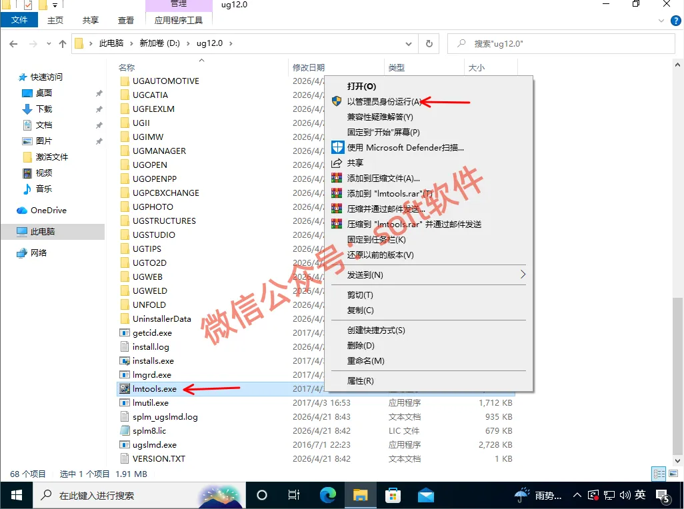The height and width of the screenshot is (509, 684).
Task: Open the notification center icon
Action: pyautogui.click(x=663, y=496)
